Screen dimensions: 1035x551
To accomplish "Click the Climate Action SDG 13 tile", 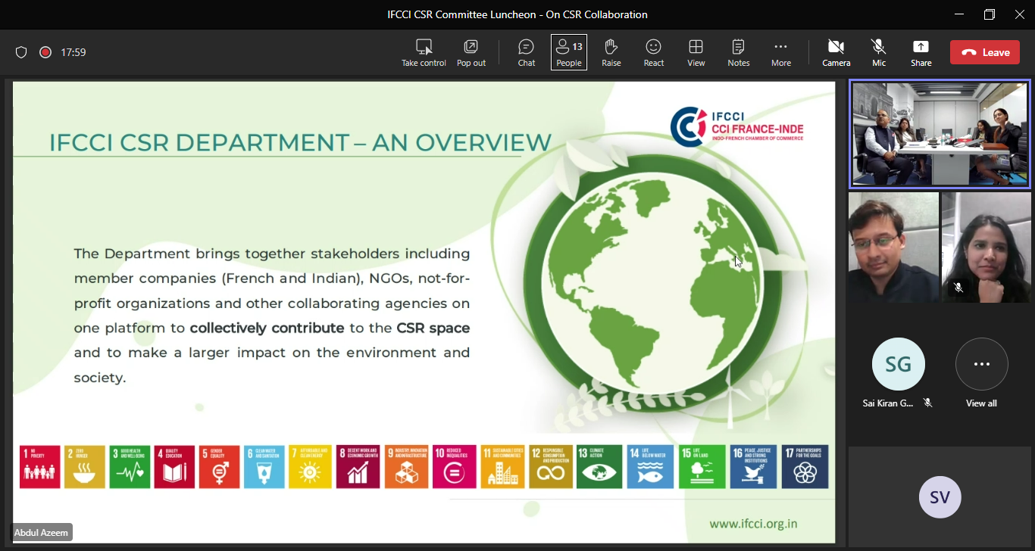I will [599, 466].
